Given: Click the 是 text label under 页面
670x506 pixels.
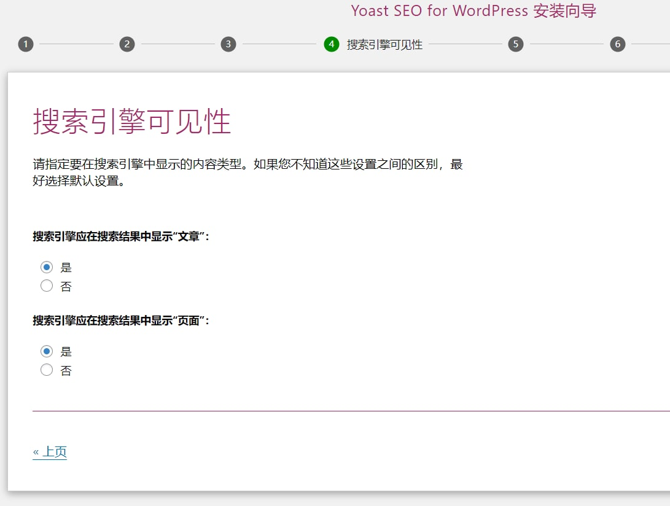Looking at the screenshot, I should click(66, 352).
